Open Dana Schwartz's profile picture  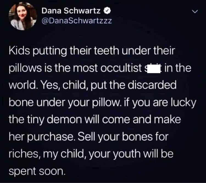coord(23,16)
